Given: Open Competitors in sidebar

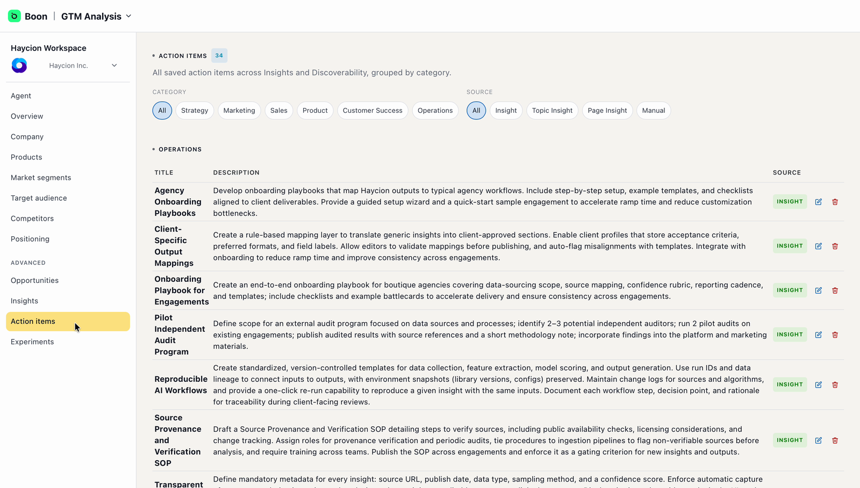Looking at the screenshot, I should click(68, 218).
